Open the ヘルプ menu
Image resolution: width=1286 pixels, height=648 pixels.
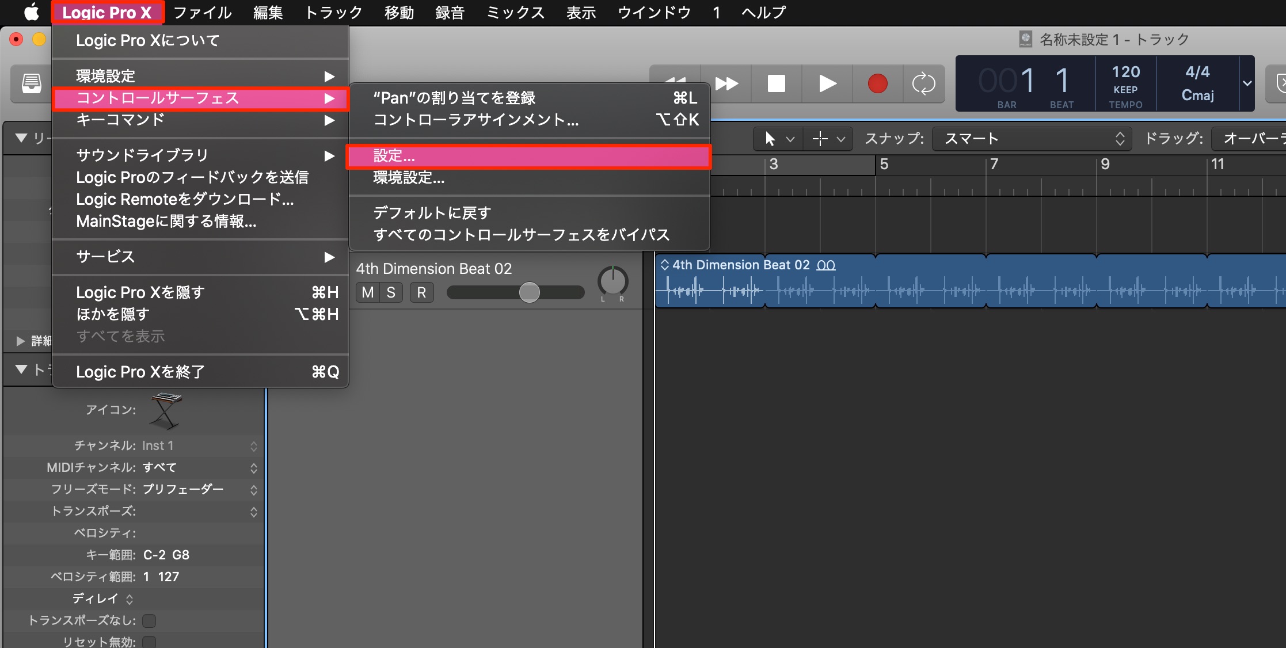click(x=764, y=12)
